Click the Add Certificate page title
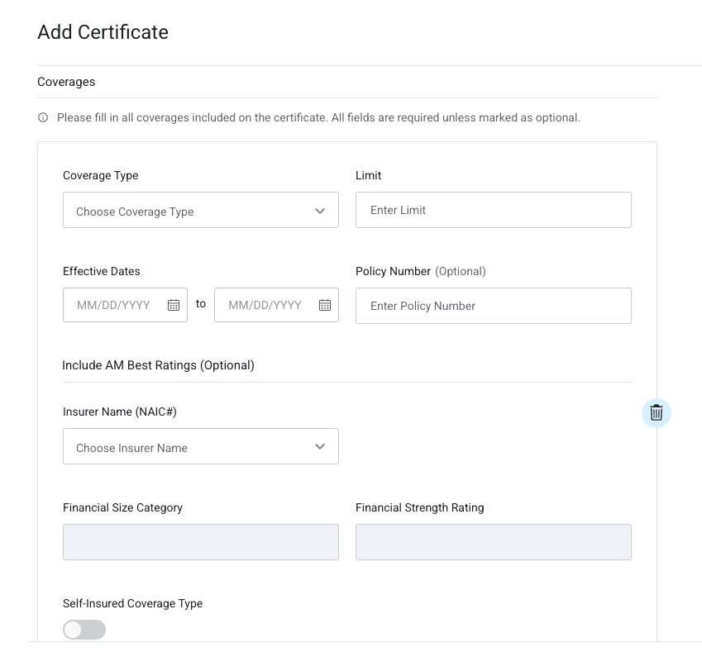The image size is (702, 671). (x=103, y=32)
